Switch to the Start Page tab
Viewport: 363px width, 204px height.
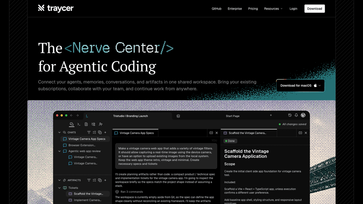233,116
